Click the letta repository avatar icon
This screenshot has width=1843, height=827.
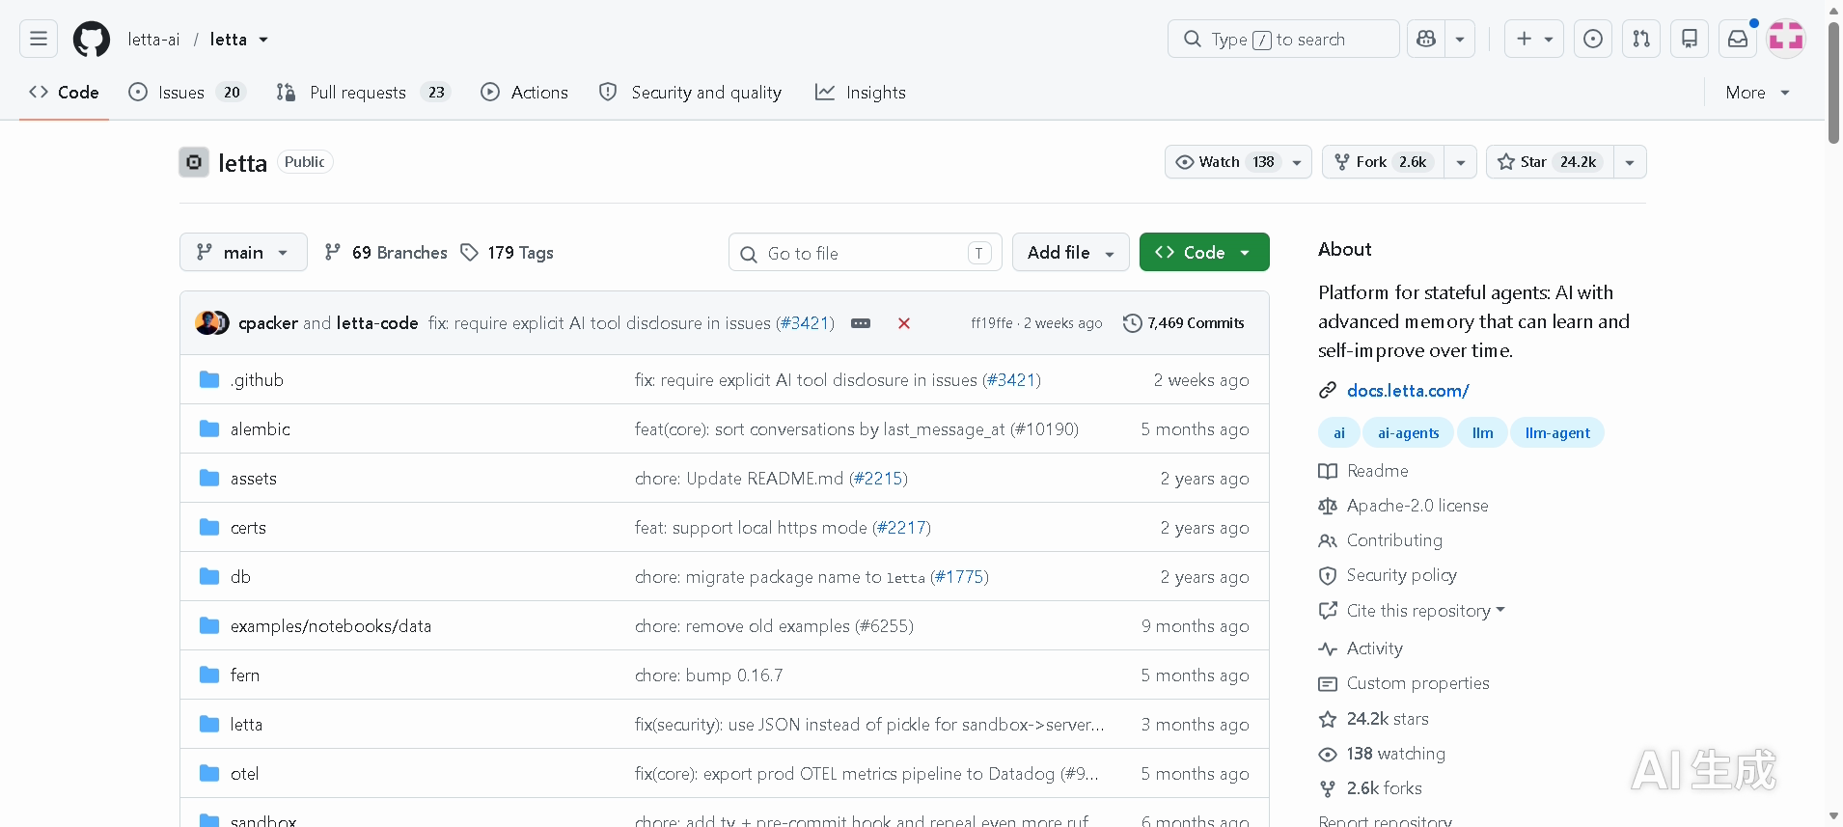click(x=194, y=162)
